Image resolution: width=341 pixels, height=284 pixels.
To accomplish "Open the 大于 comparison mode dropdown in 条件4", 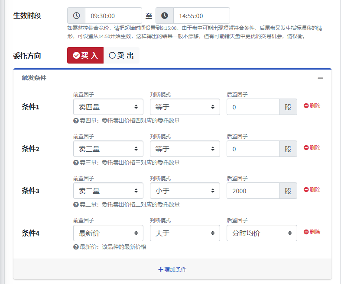I will 185,233.
